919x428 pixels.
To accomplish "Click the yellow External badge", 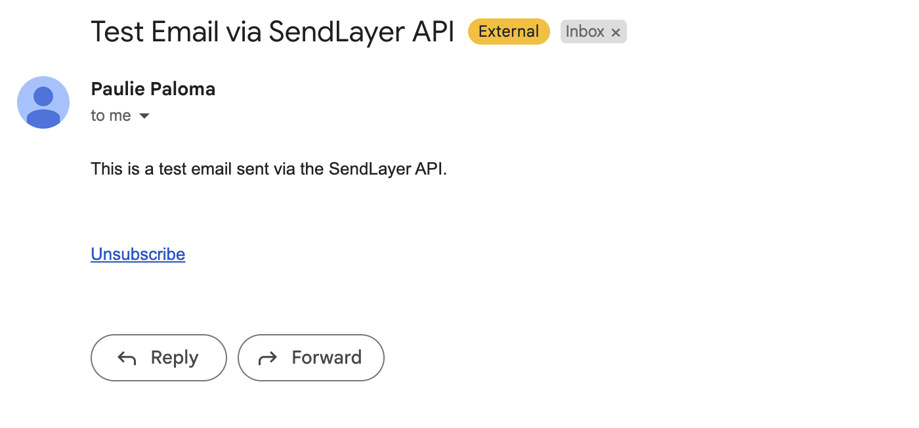I will tap(508, 31).
